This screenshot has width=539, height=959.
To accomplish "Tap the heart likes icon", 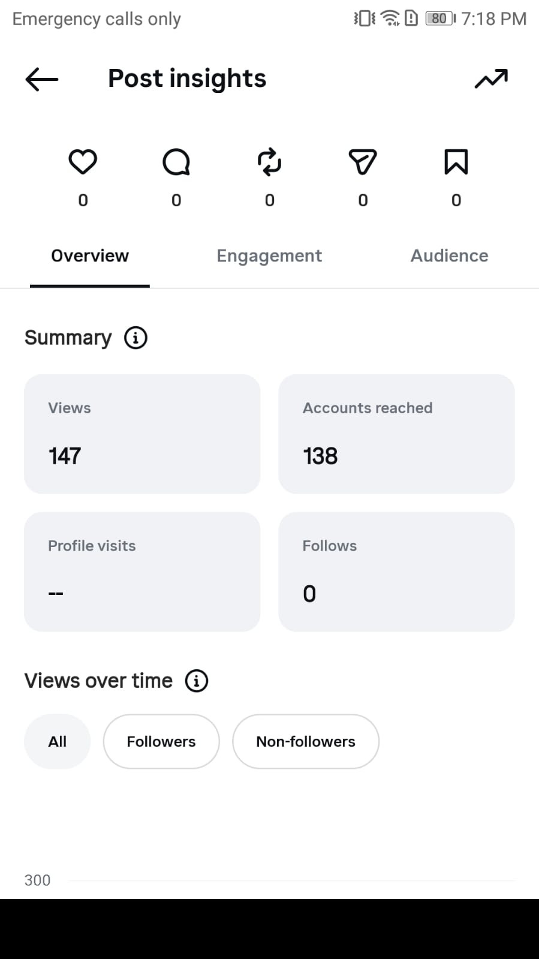I will click(x=83, y=162).
